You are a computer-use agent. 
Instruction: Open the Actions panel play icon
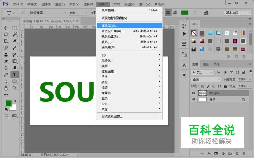point(184,34)
